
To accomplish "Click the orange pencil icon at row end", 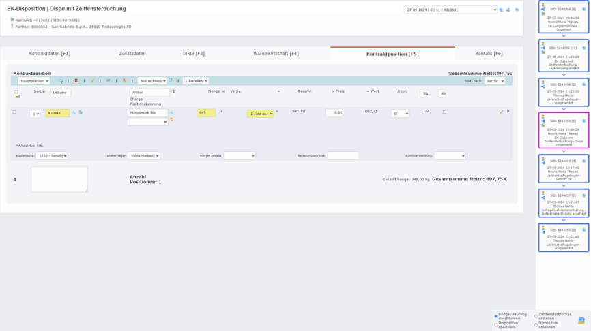I will click(x=502, y=112).
